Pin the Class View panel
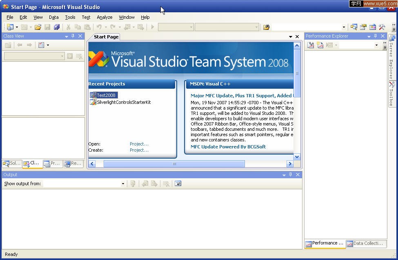 73,36
